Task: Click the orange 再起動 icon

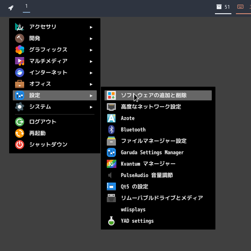Action: click(x=20, y=133)
